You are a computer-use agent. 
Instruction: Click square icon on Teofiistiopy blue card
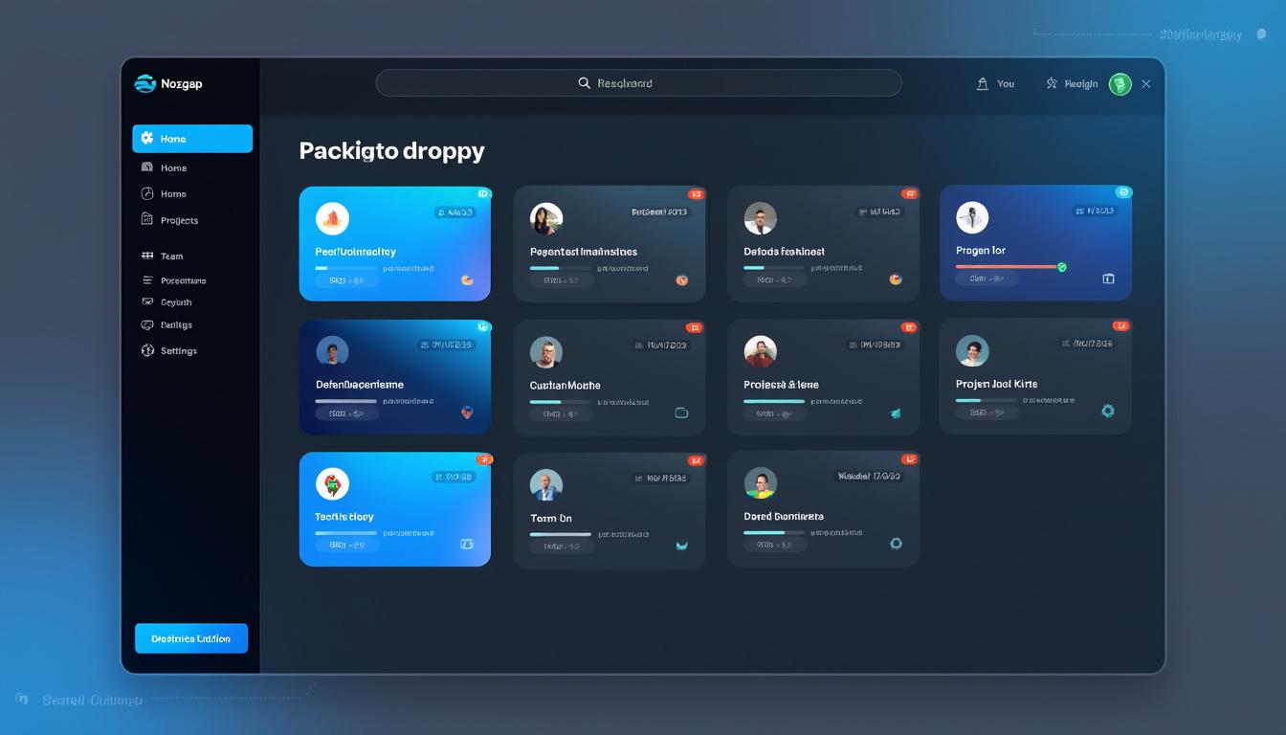click(467, 544)
